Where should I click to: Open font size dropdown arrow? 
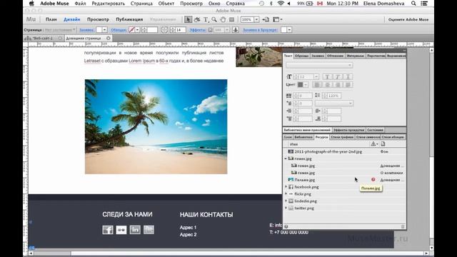[x=316, y=77]
